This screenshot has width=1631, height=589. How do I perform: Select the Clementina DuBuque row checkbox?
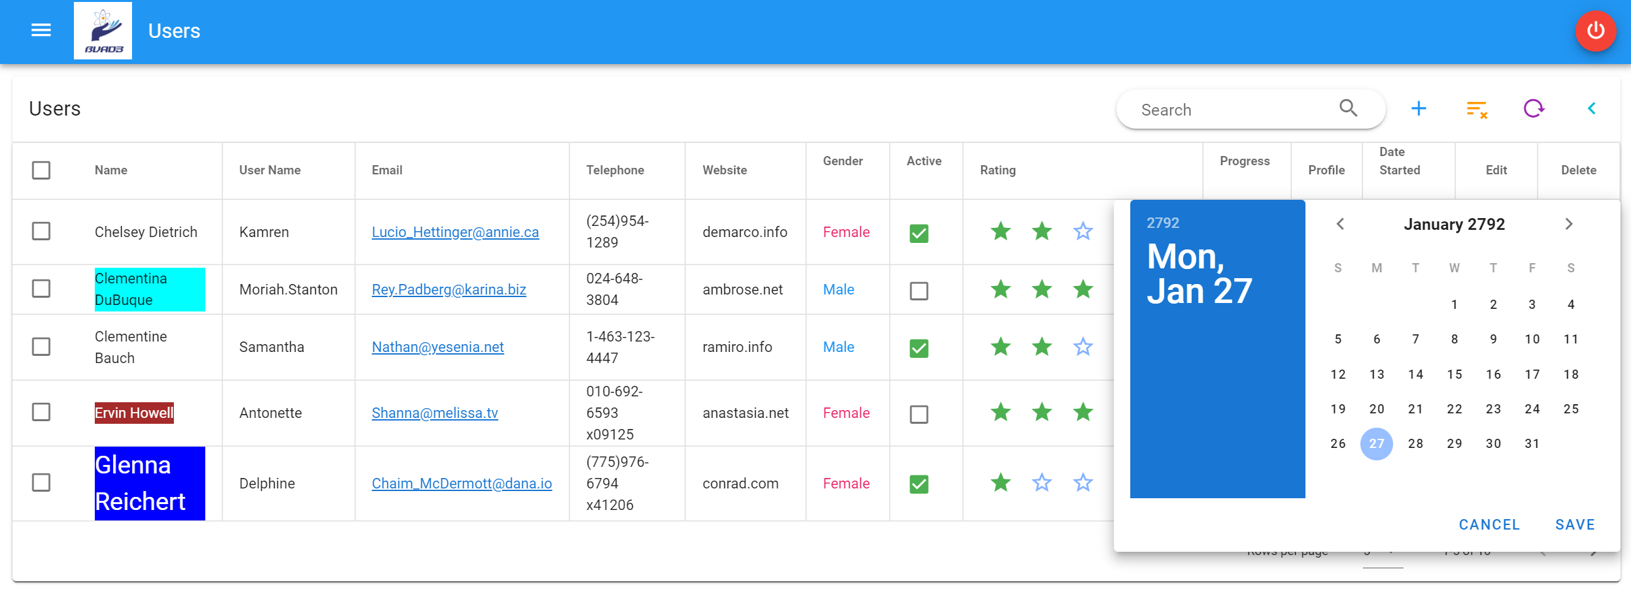(x=41, y=289)
